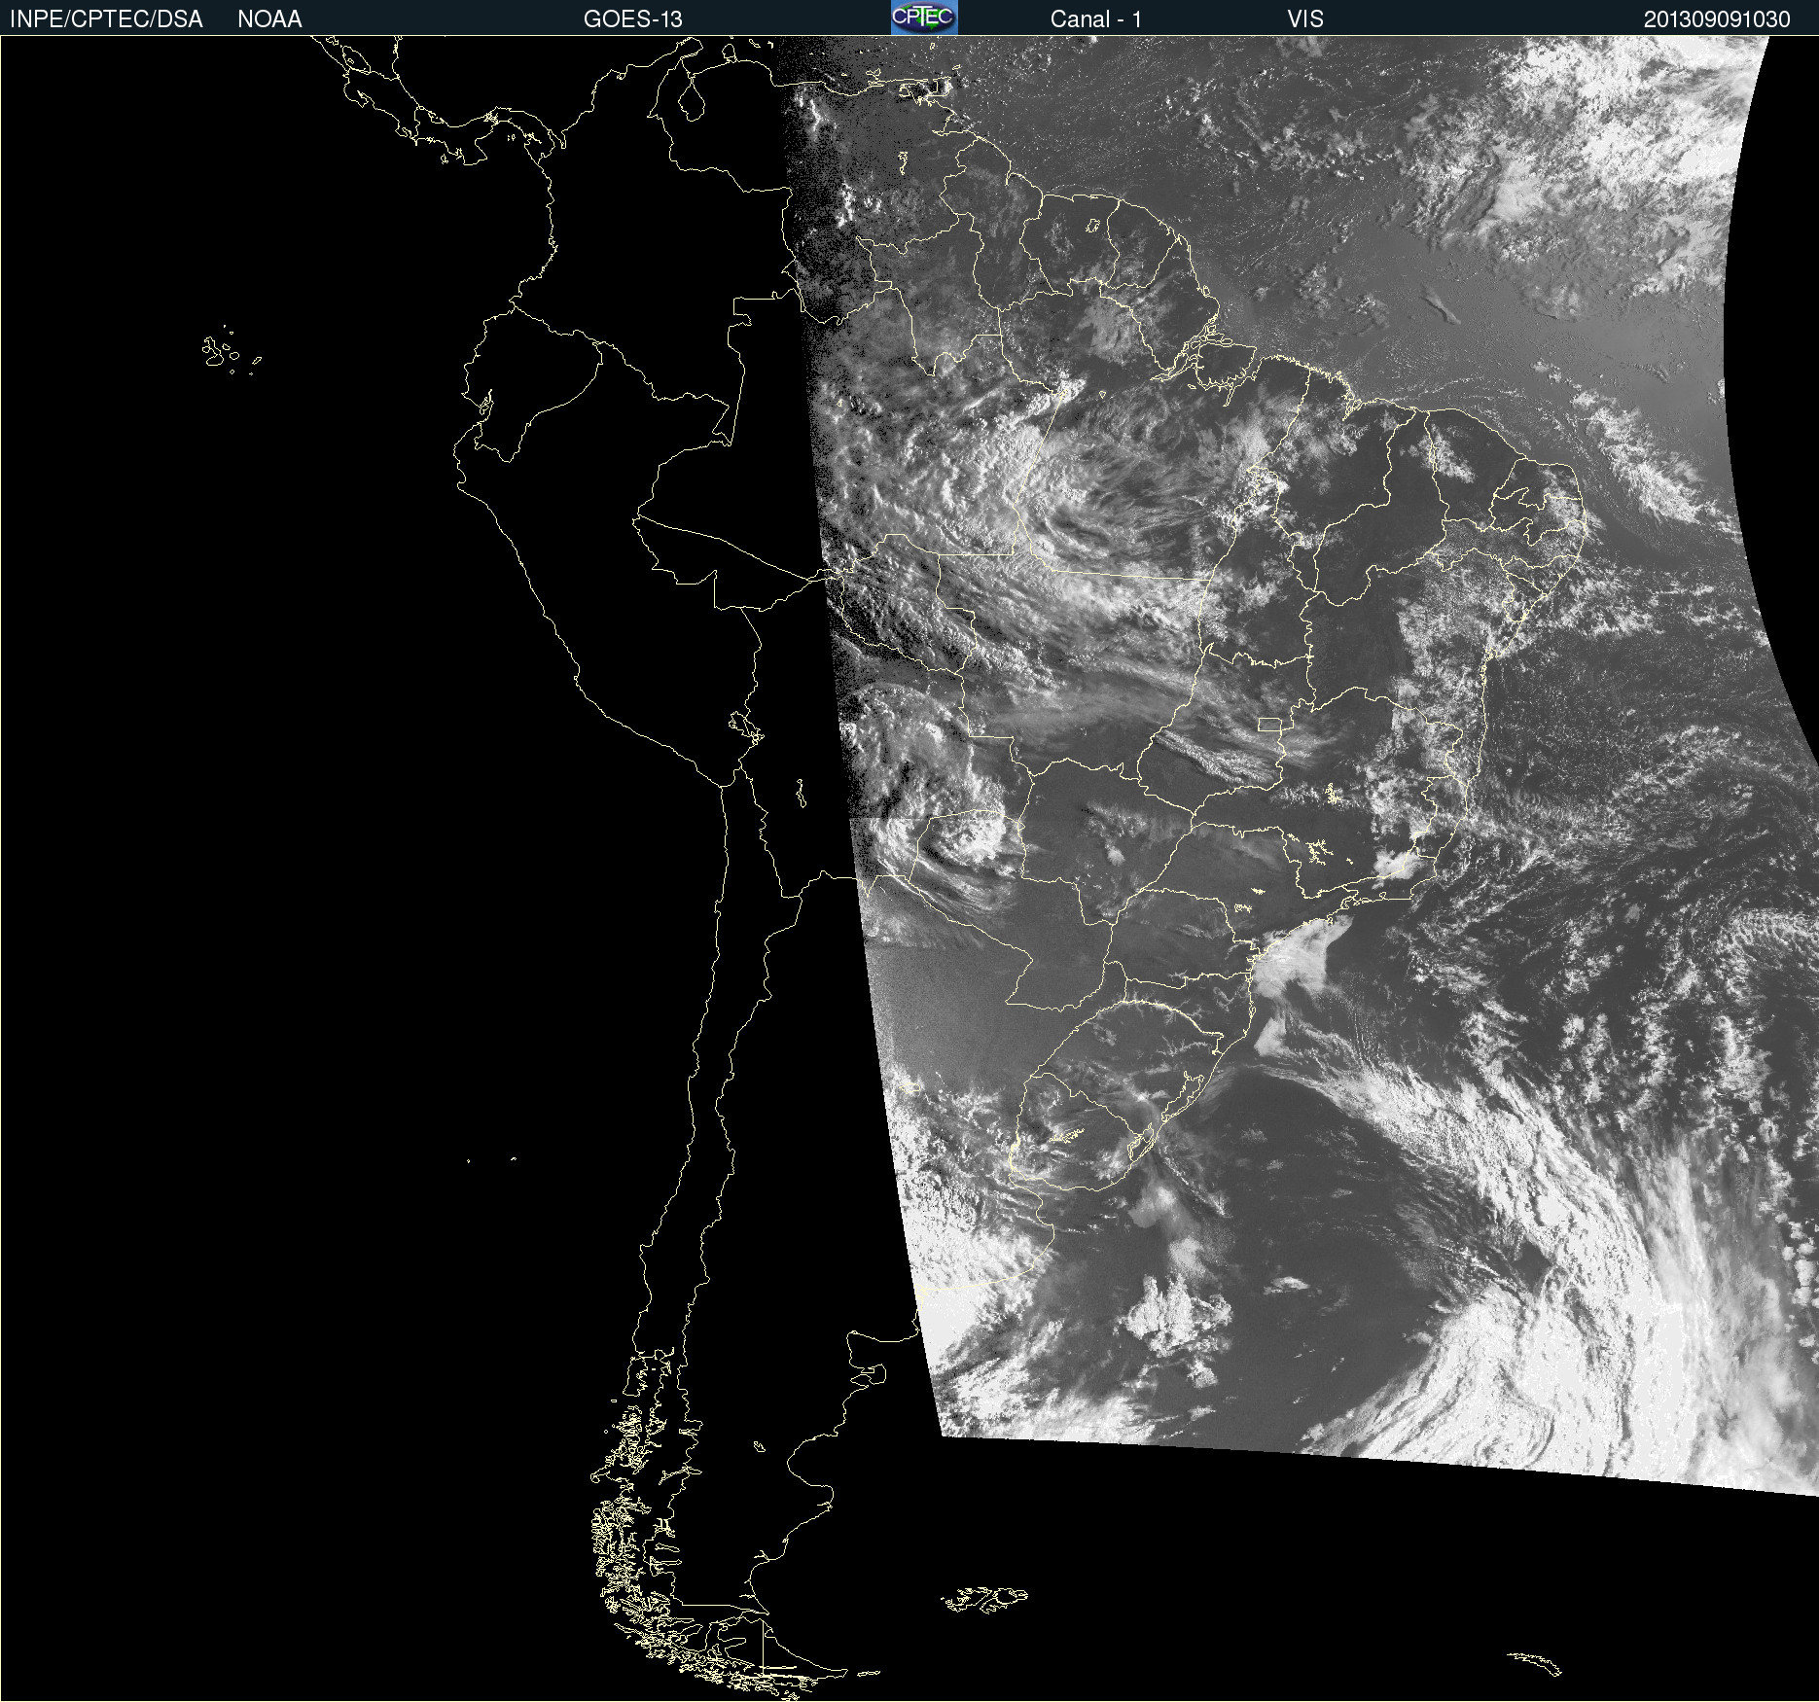Select the 'Canal - 1' channel label
The width and height of the screenshot is (1819, 1702).
(1095, 19)
